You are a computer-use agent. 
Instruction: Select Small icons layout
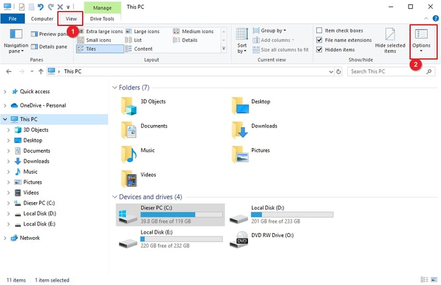click(x=94, y=40)
